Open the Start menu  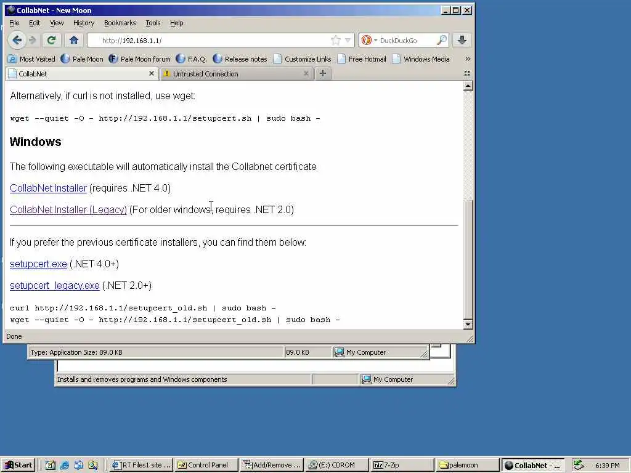tap(18, 466)
